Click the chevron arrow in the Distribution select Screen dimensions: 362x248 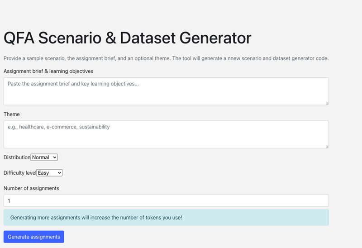[54, 157]
